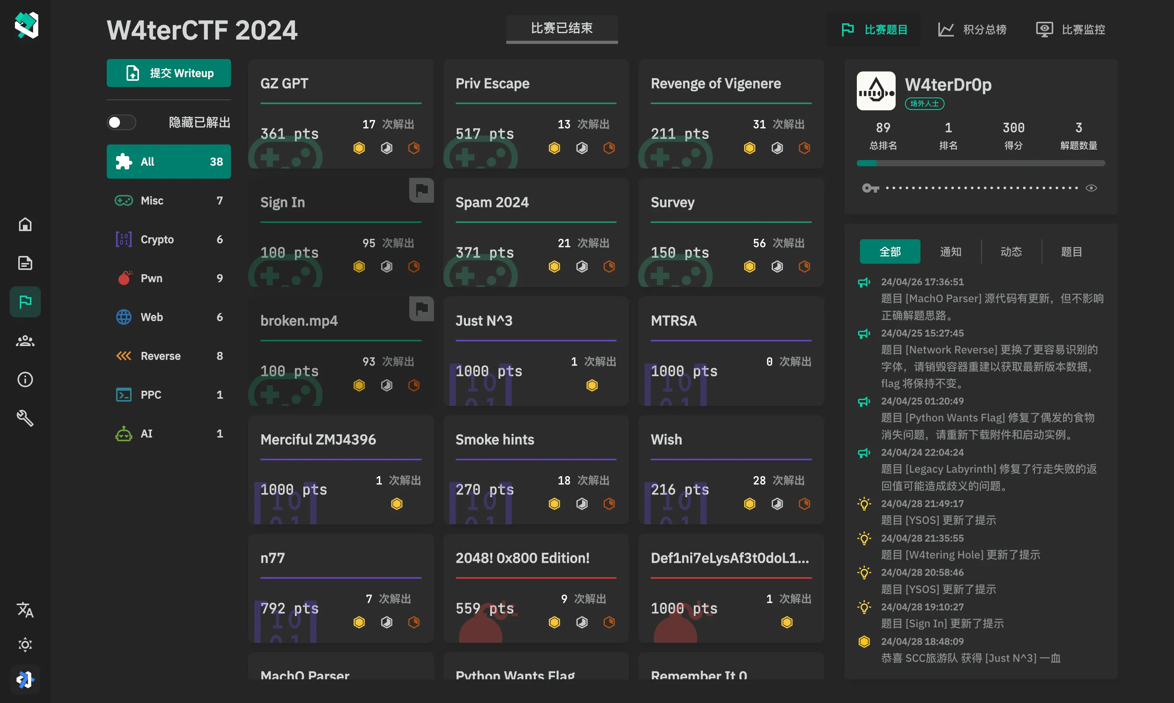The width and height of the screenshot is (1174, 703).
Task: Click the W4terDr0p team avatar
Action: 876,91
